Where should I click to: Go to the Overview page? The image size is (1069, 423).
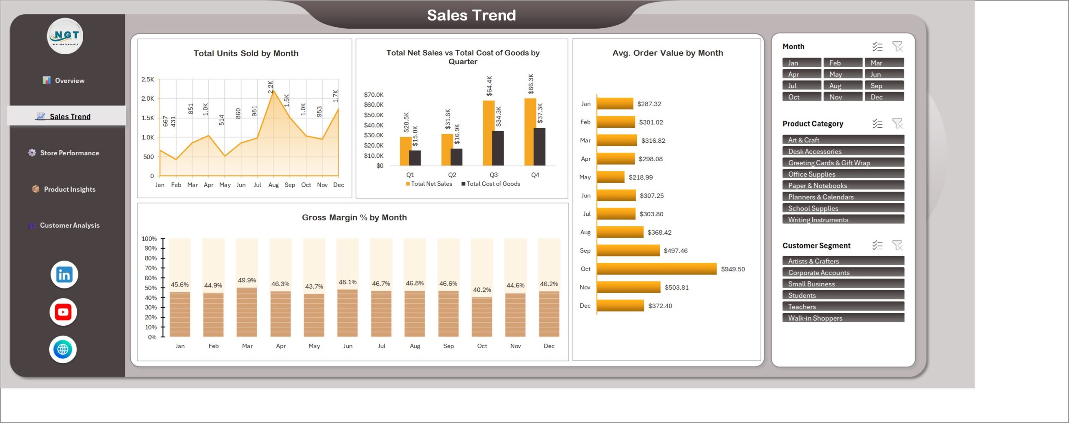[63, 81]
